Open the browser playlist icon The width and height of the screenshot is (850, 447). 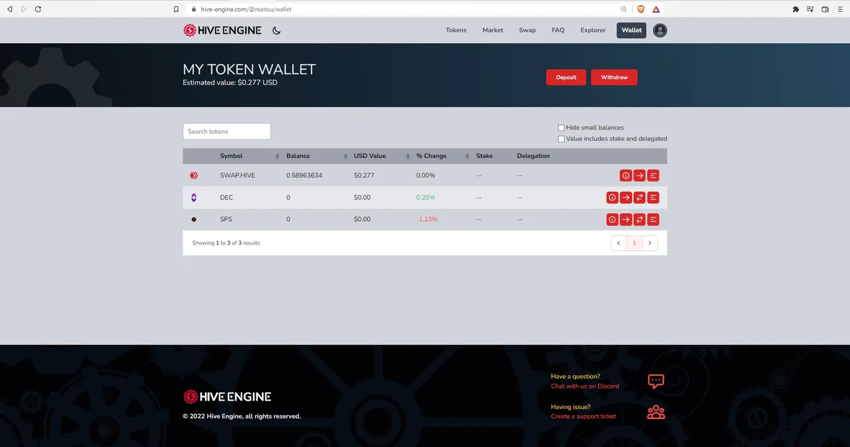click(x=810, y=9)
